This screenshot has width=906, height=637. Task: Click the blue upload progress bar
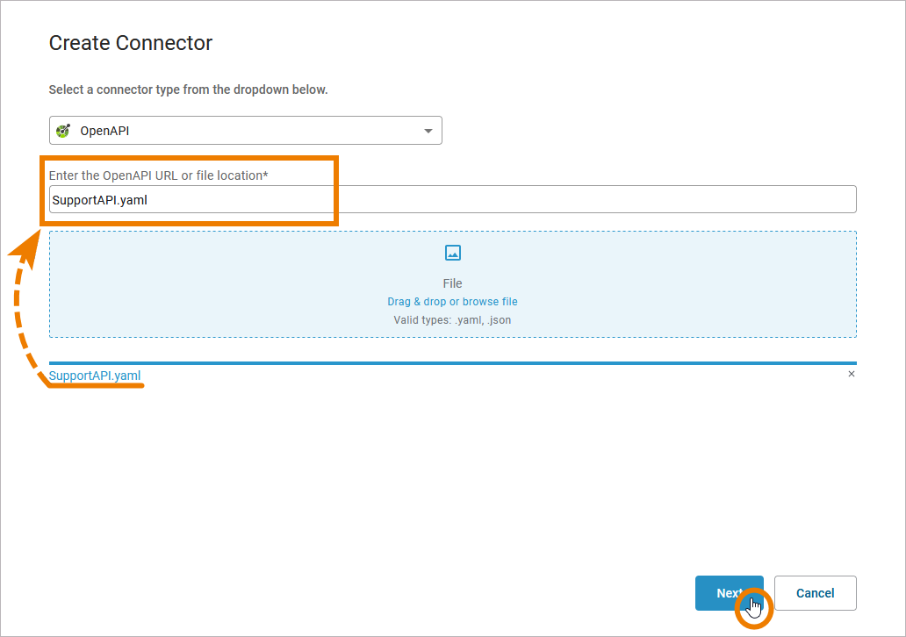coord(452,362)
